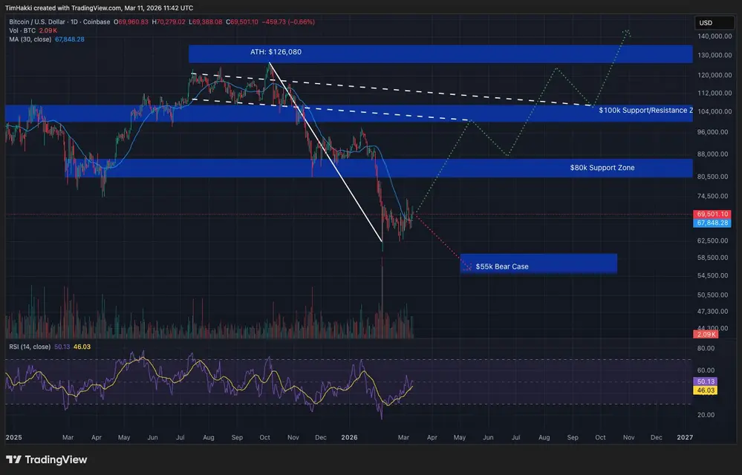Click the 140,000.00 price scale label
742x475 pixels.
pos(715,36)
